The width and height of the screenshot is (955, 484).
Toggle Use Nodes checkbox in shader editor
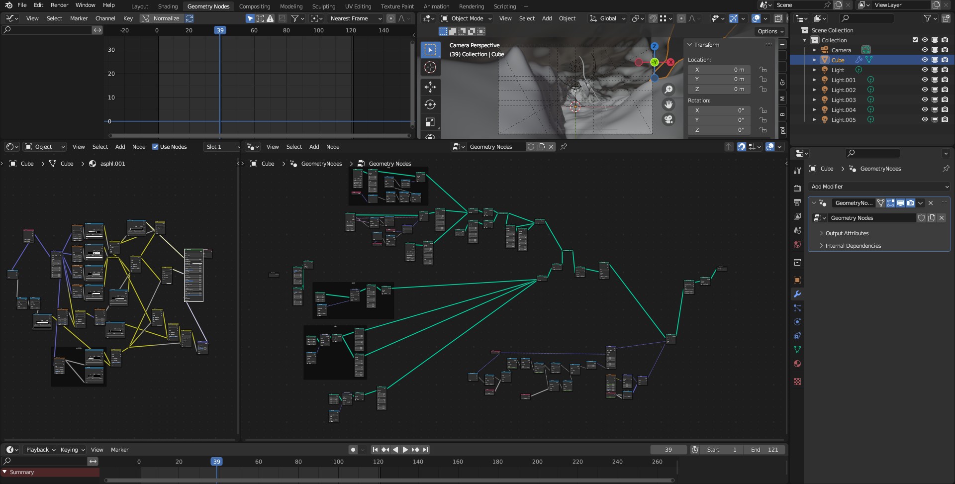pos(155,147)
